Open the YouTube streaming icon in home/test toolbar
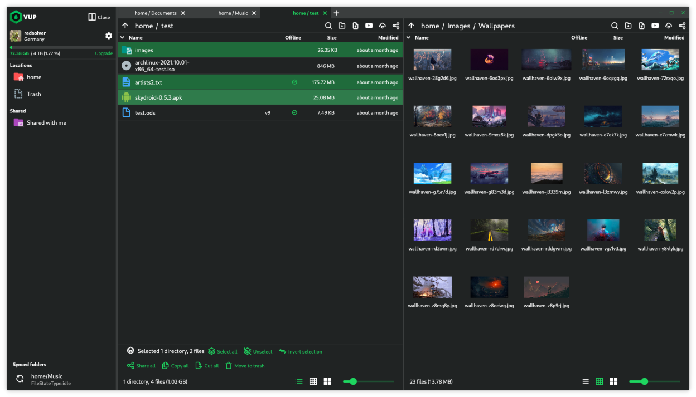 tap(369, 26)
